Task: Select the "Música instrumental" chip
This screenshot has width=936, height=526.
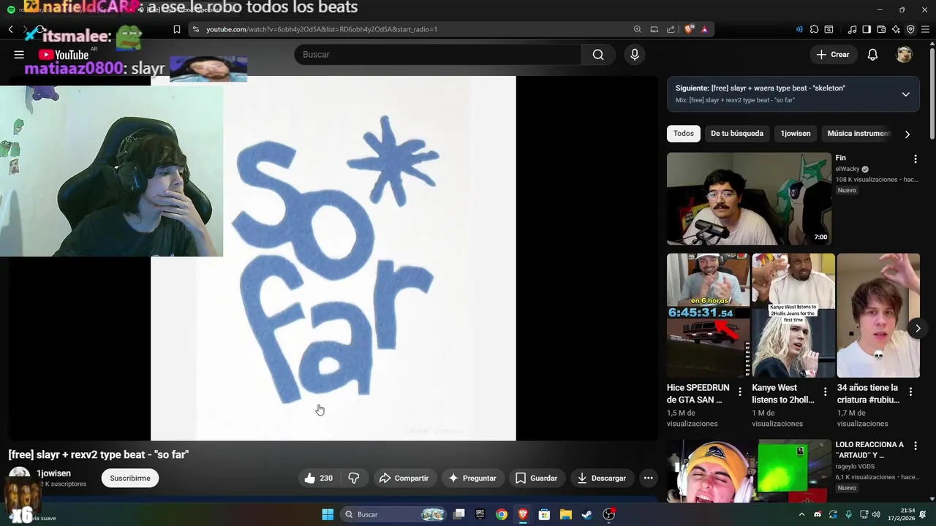Action: [858, 134]
